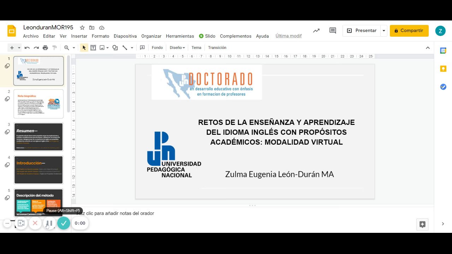The width and height of the screenshot is (452, 254).
Task: Open the Organizar menu
Action: tap(151, 36)
